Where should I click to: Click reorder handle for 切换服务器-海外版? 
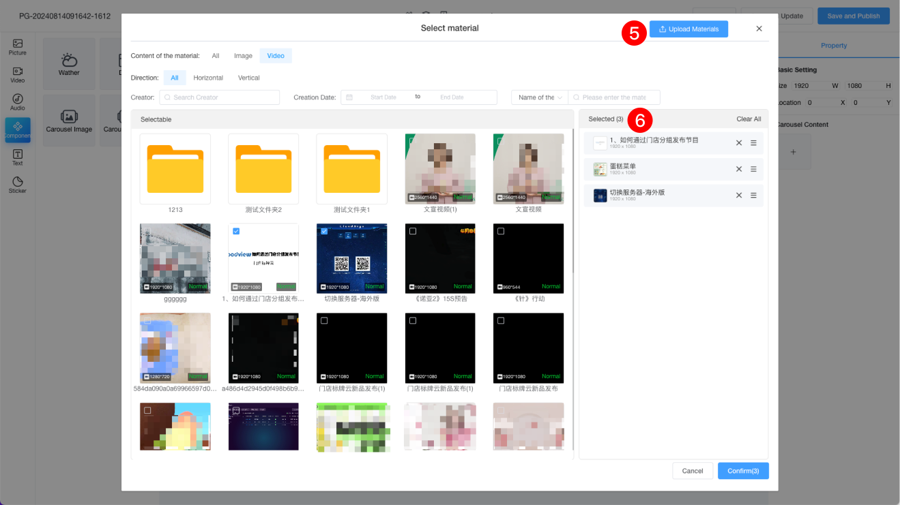click(753, 195)
